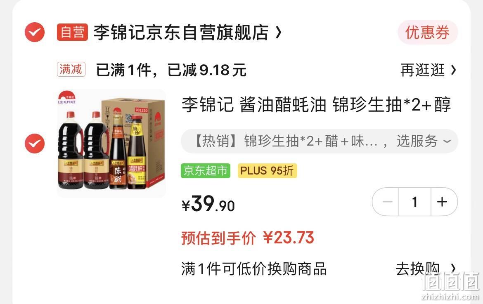The height and width of the screenshot is (304, 483).
Task: Expand the 锦珍生抽*2+醋 options selector
Action: point(320,141)
